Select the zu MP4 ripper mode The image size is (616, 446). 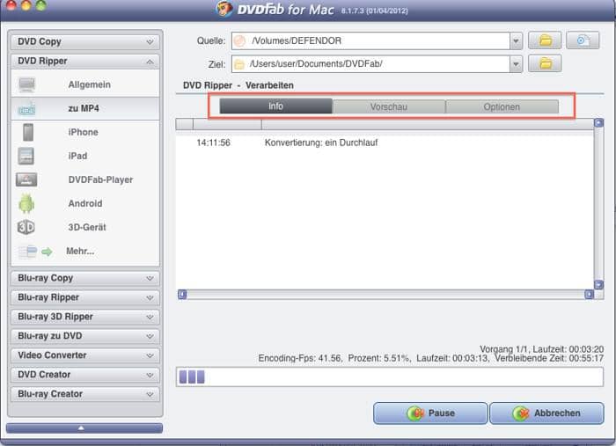coord(85,109)
